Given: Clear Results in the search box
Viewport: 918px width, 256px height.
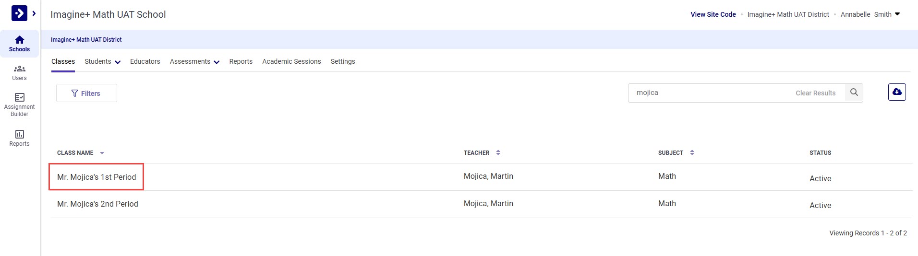Looking at the screenshot, I should pos(815,93).
